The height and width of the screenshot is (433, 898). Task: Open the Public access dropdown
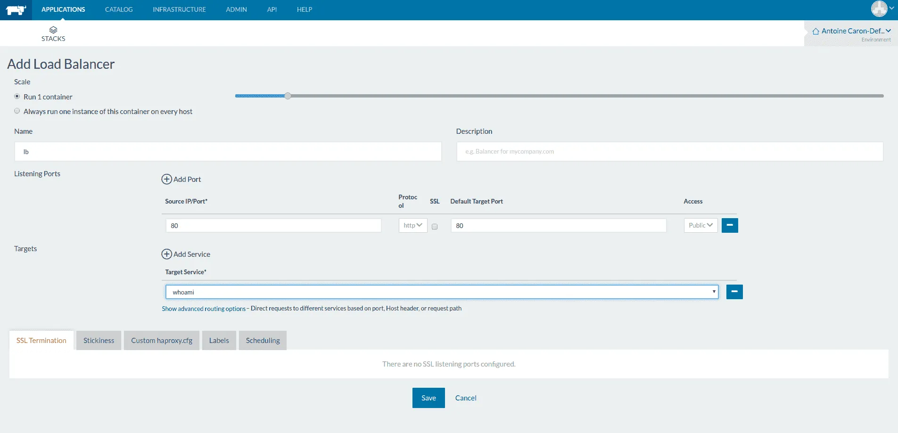point(700,225)
